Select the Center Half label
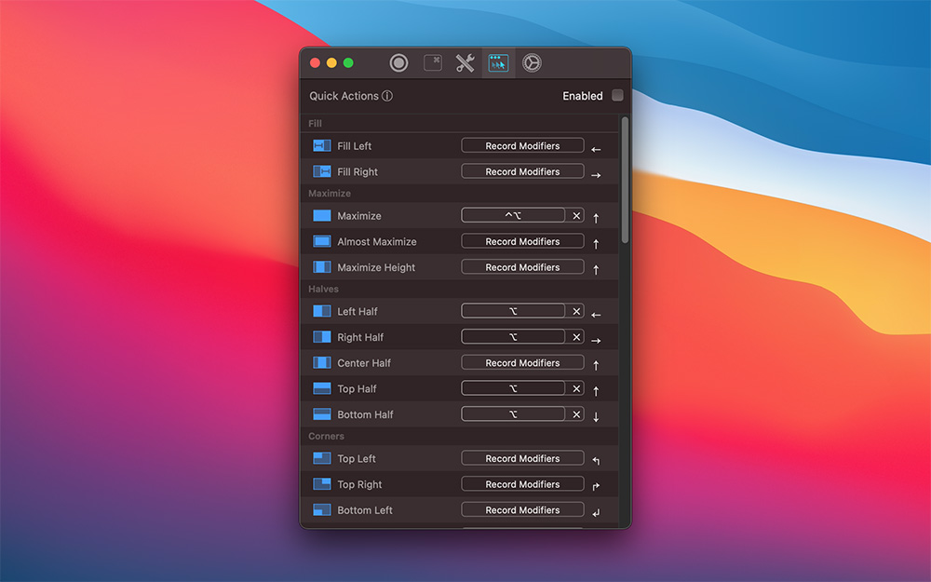Viewport: 931px width, 582px height. 364,363
